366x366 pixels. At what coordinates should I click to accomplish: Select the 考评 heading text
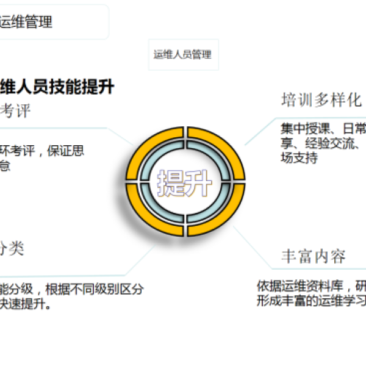pyautogui.click(x=15, y=110)
